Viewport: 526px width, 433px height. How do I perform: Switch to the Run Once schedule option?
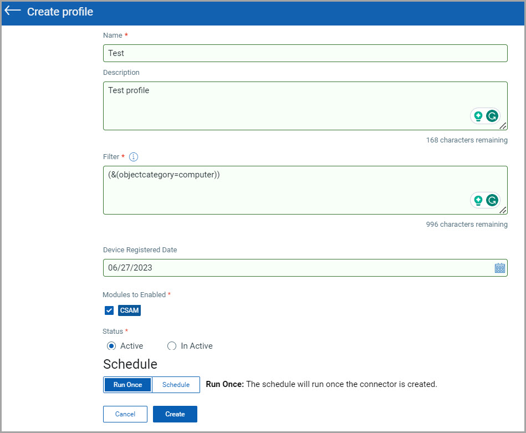tap(127, 385)
